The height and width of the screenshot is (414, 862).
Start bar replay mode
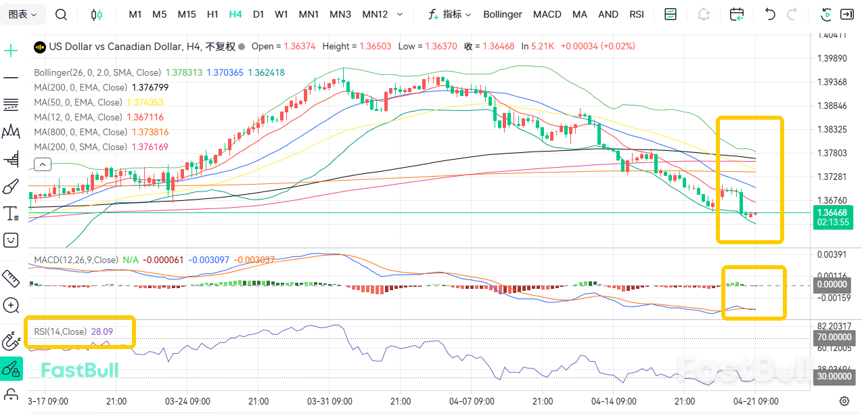point(826,14)
